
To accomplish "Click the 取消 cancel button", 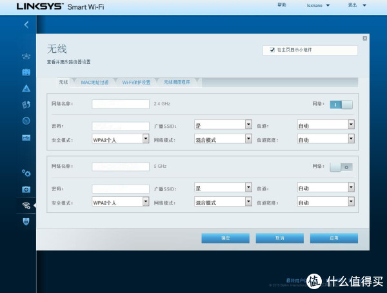I will click(x=280, y=238).
